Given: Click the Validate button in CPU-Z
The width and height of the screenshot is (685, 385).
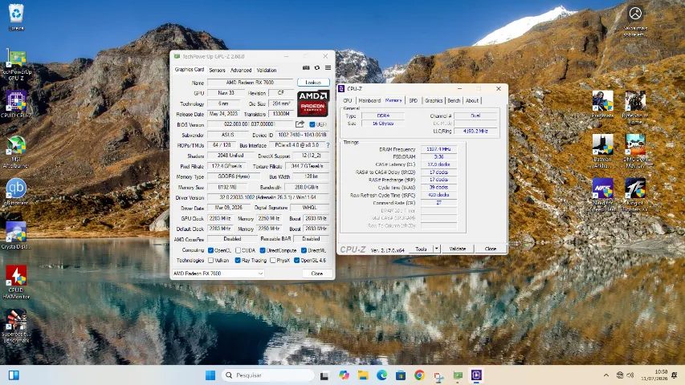Looking at the screenshot, I should [458, 249].
